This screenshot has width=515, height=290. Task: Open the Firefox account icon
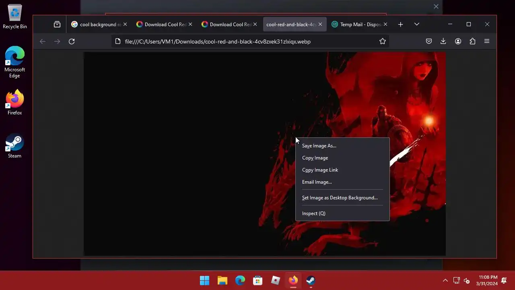[458, 41]
